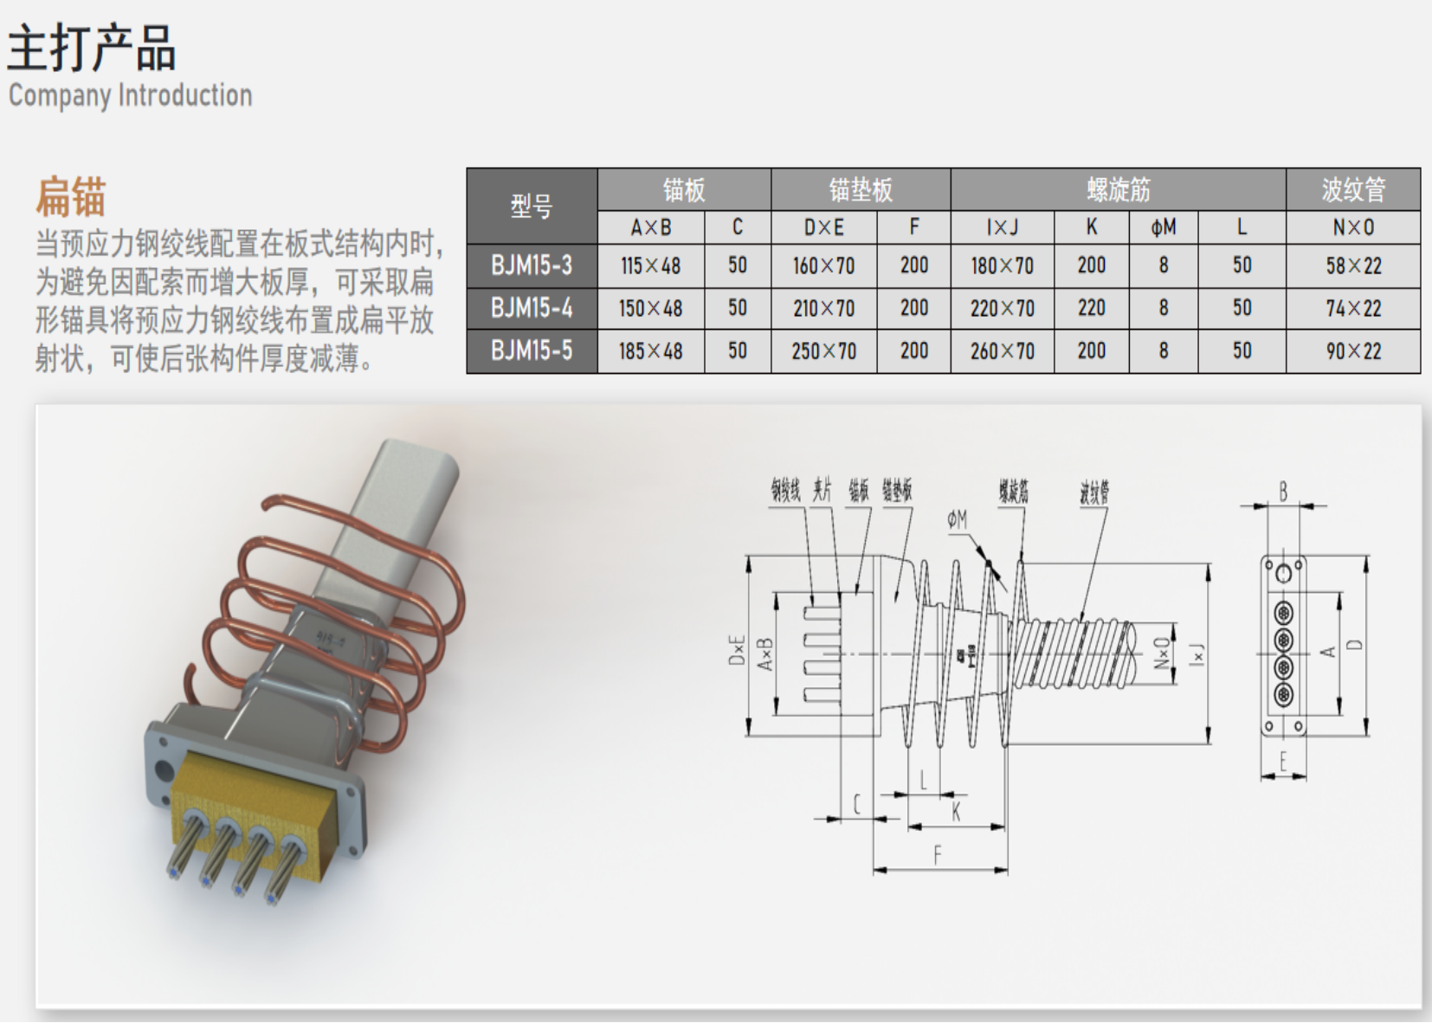1432x1023 pixels.
Task: Select the 波纹管 callout label in drawing
Action: tap(1094, 493)
